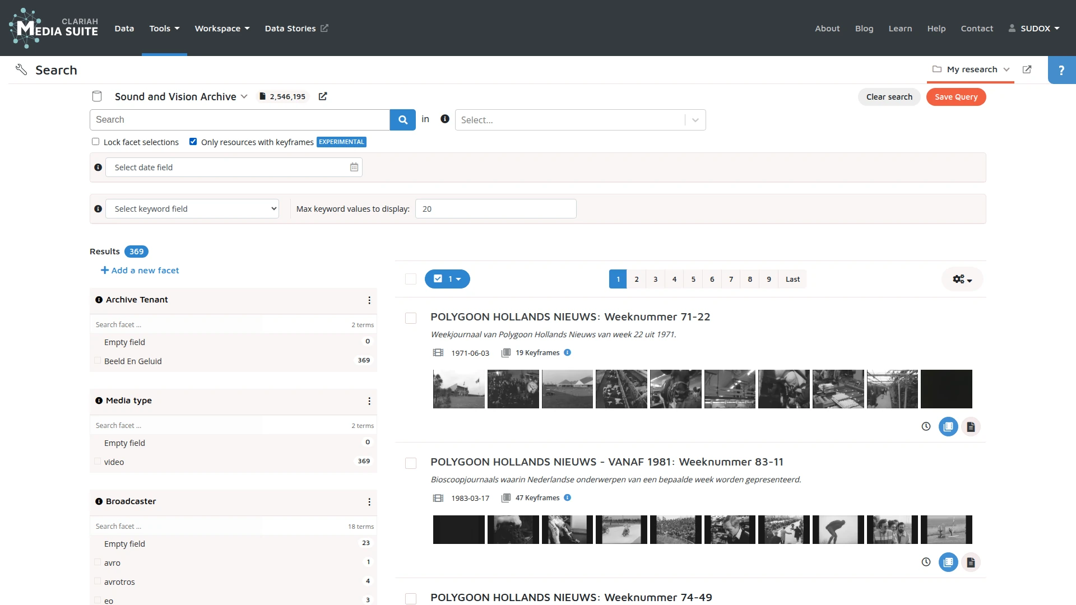Click the Save Query button
This screenshot has width=1076, height=605.
click(956, 97)
